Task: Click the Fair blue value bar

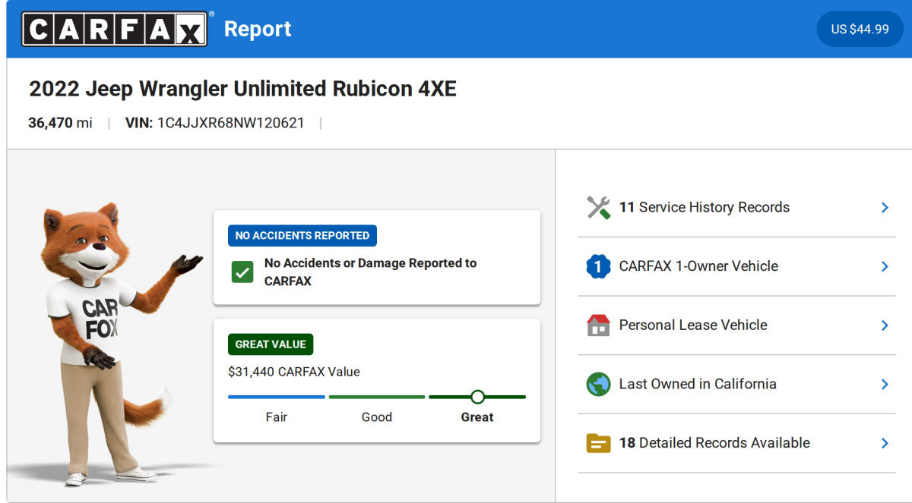Action: 277,397
